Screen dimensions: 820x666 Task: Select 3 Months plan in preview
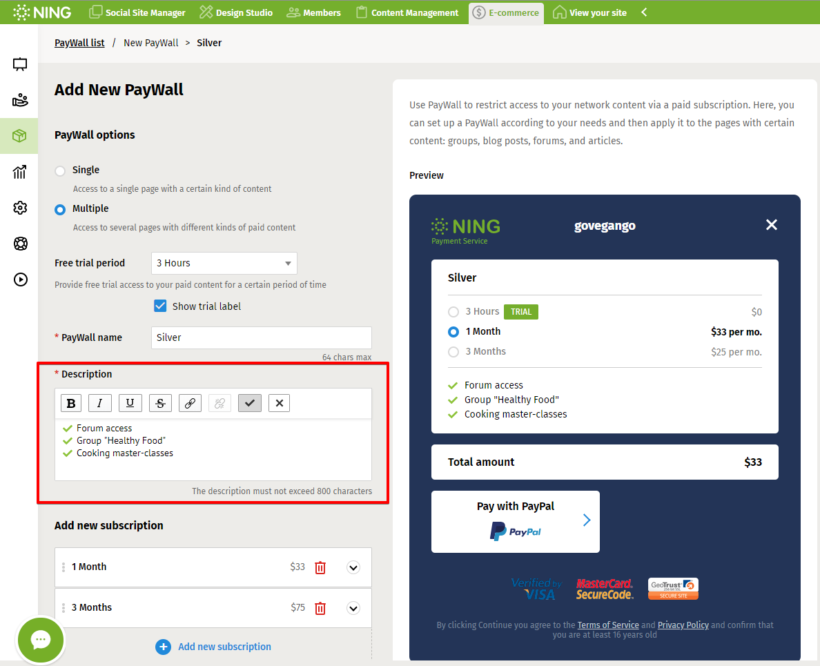click(453, 352)
